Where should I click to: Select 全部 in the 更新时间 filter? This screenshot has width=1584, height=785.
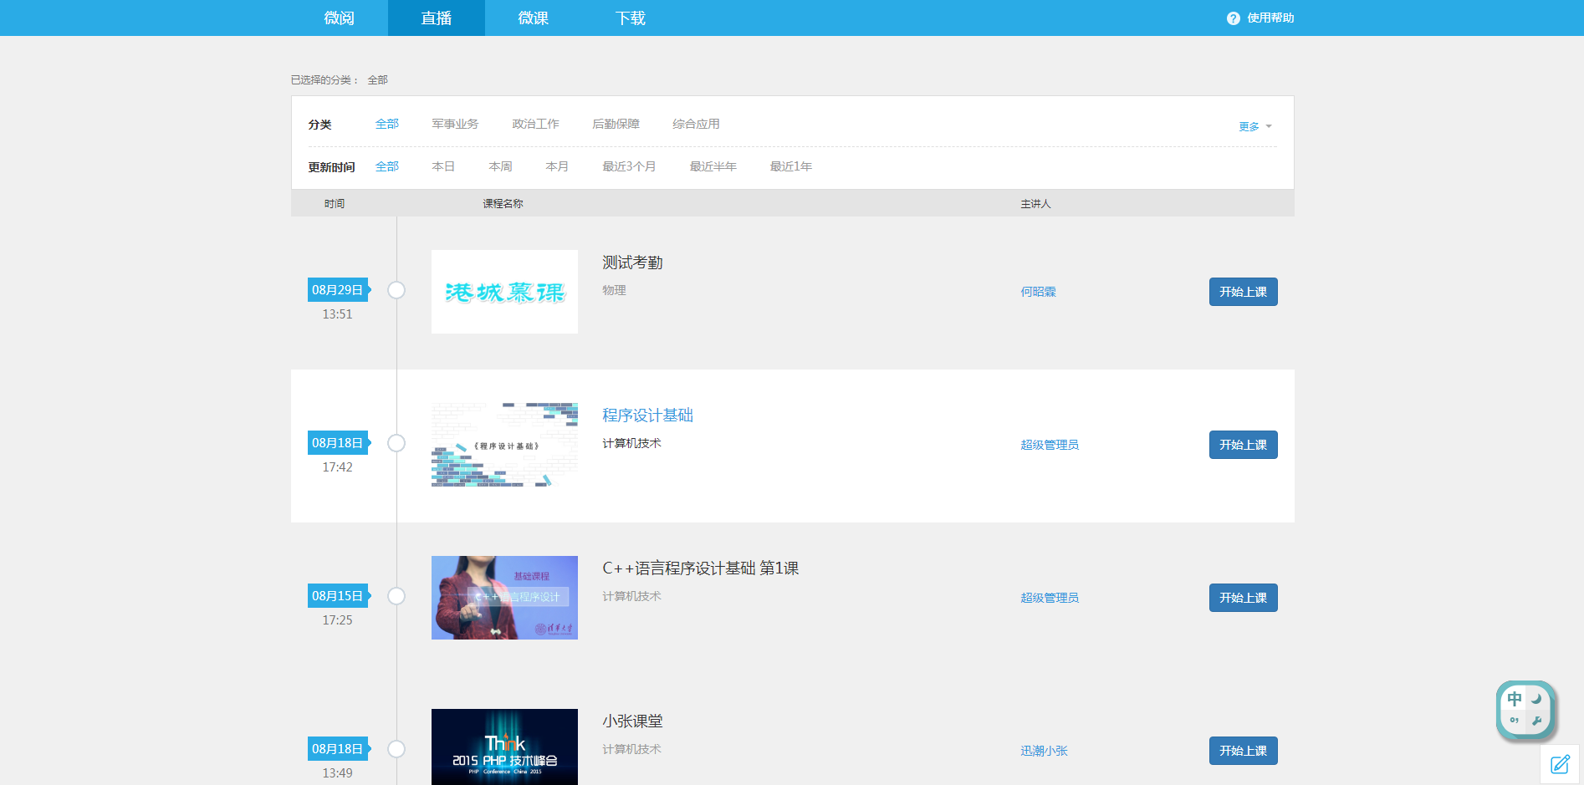click(x=386, y=166)
